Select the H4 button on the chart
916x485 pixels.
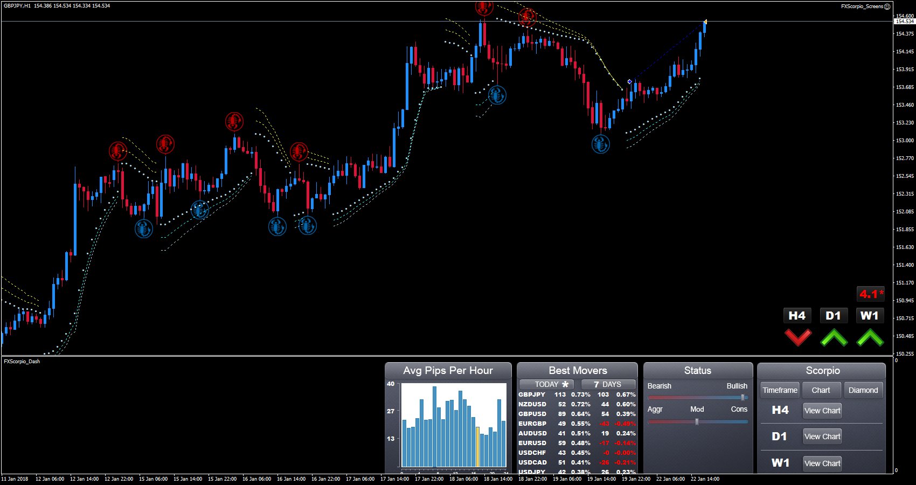[x=797, y=316]
